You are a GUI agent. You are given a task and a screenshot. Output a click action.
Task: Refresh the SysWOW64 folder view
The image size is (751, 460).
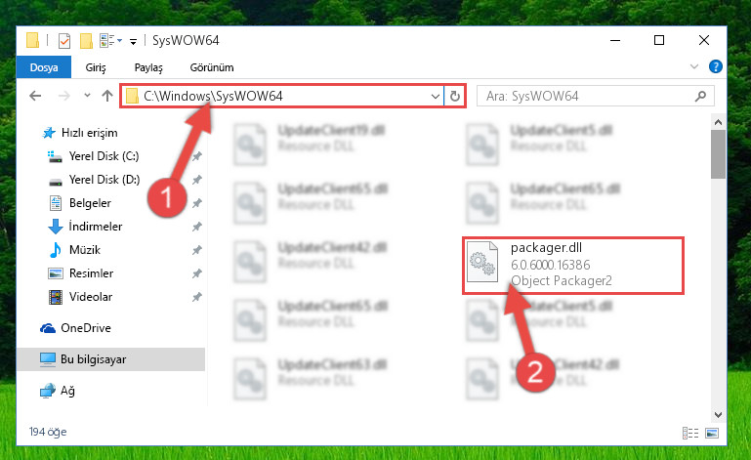[x=455, y=97]
